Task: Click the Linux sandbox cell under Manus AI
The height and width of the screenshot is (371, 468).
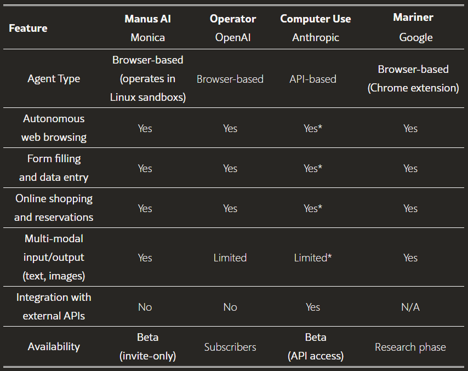Action: click(147, 78)
